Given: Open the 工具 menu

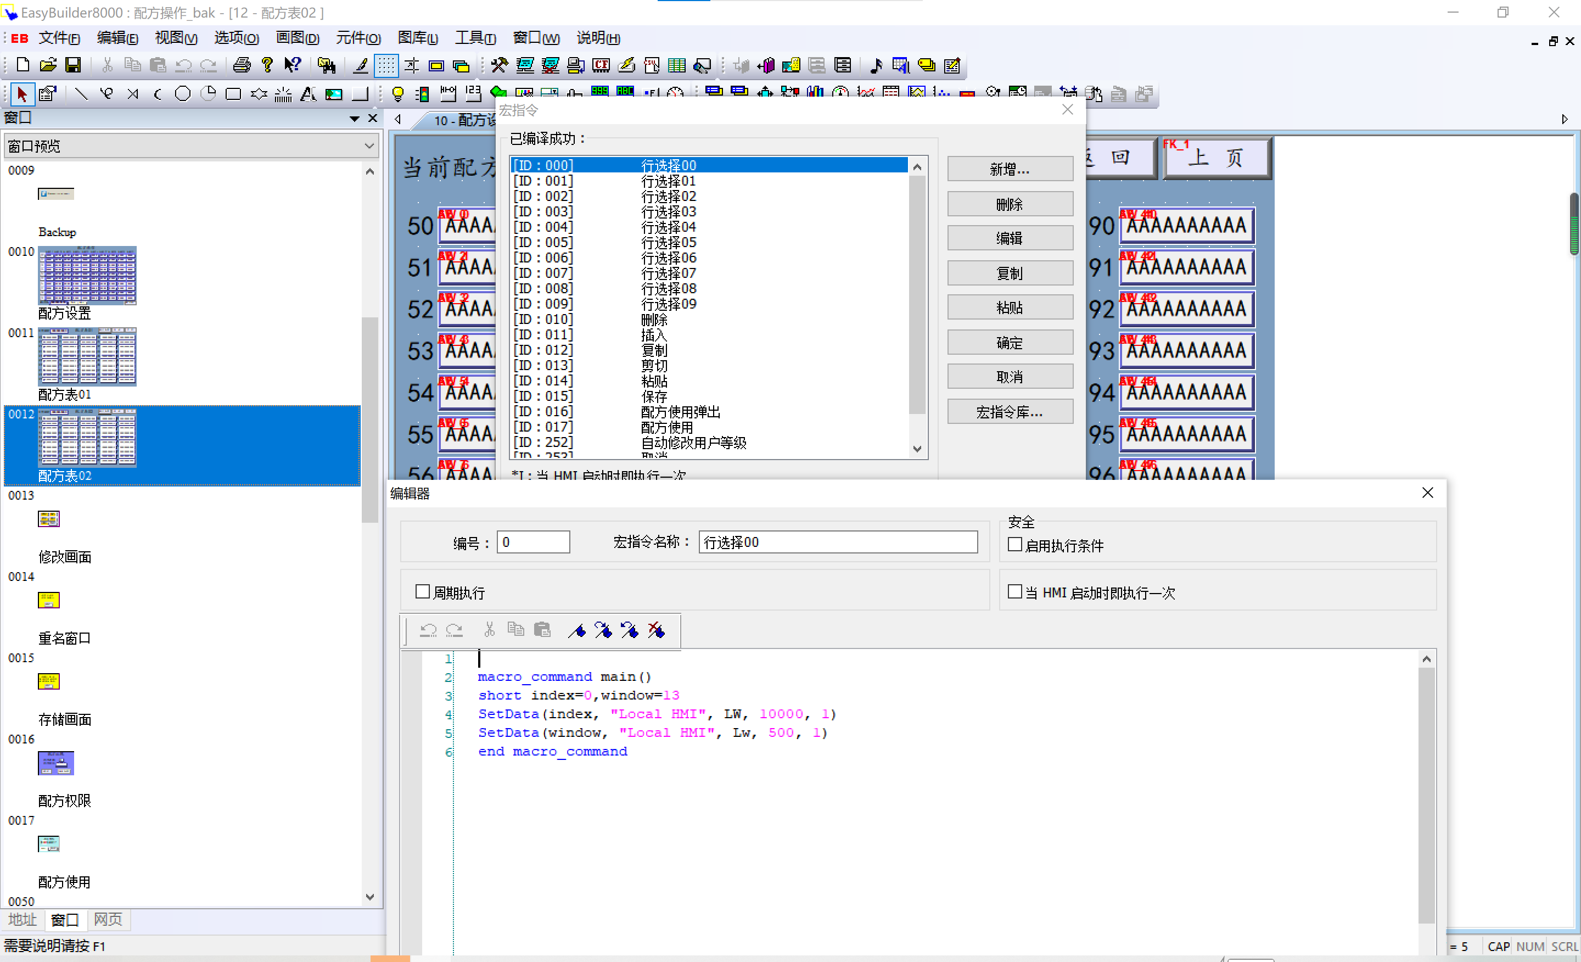Looking at the screenshot, I should pos(475,38).
